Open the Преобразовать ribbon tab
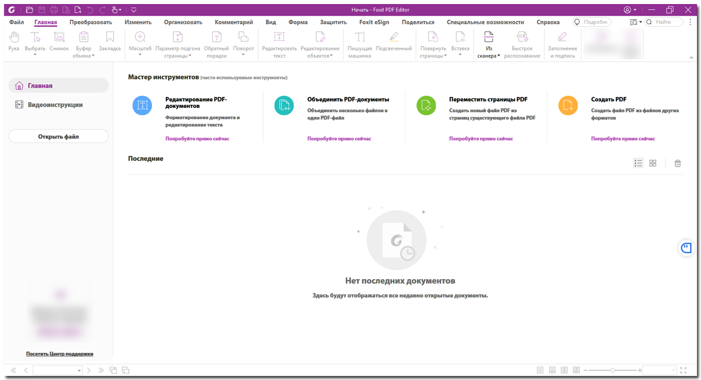The width and height of the screenshot is (701, 380). tap(90, 22)
